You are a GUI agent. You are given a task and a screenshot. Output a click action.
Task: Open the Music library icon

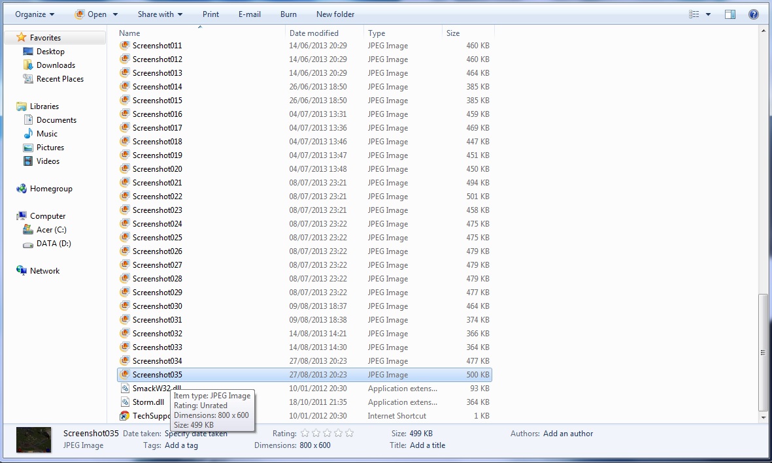[x=28, y=134]
